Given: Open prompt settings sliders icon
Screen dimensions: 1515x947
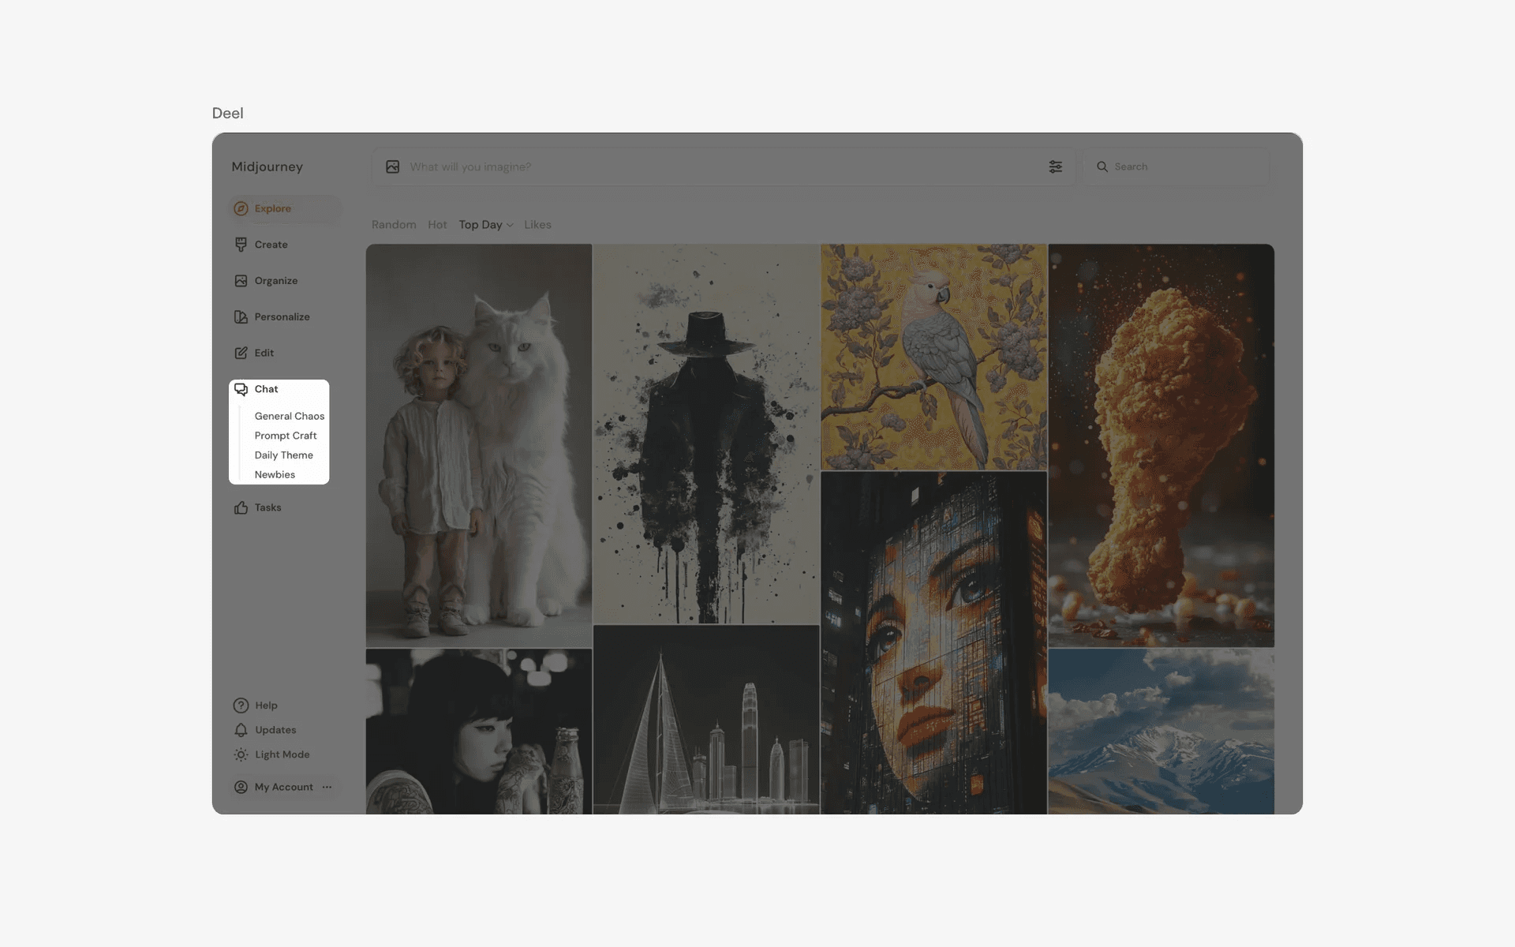Looking at the screenshot, I should click(x=1055, y=167).
